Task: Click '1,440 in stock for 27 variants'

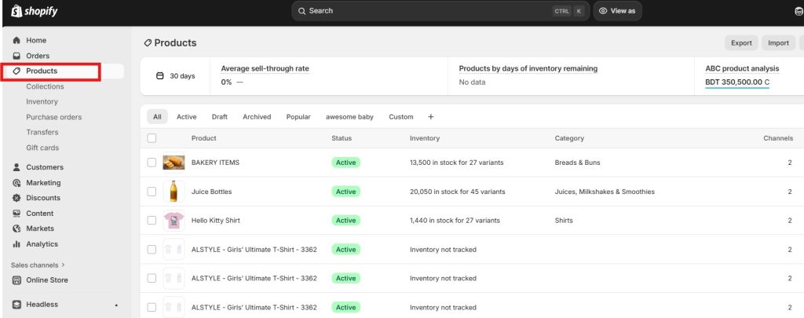Action: (x=455, y=221)
